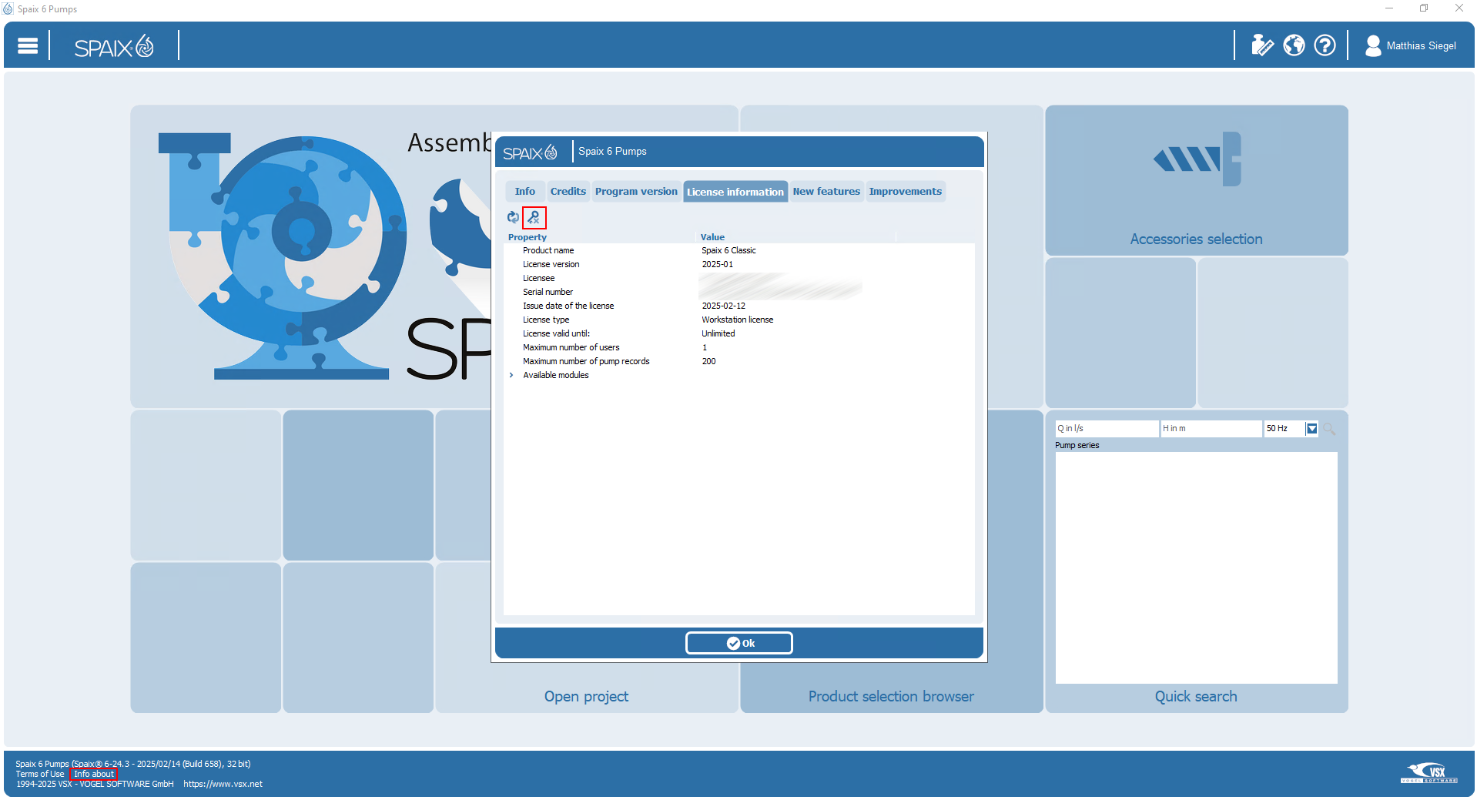Switch to the Credits tab
This screenshot has height=800, width=1477.
(568, 192)
